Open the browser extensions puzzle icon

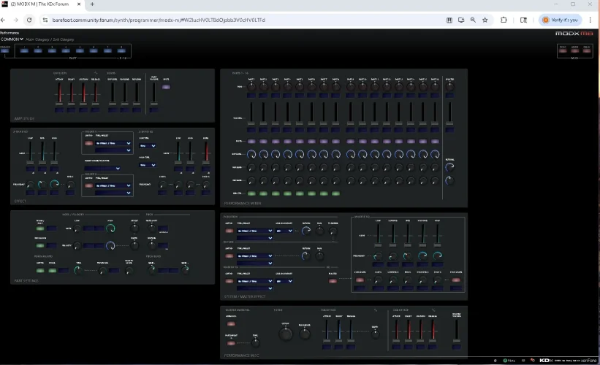[504, 20]
